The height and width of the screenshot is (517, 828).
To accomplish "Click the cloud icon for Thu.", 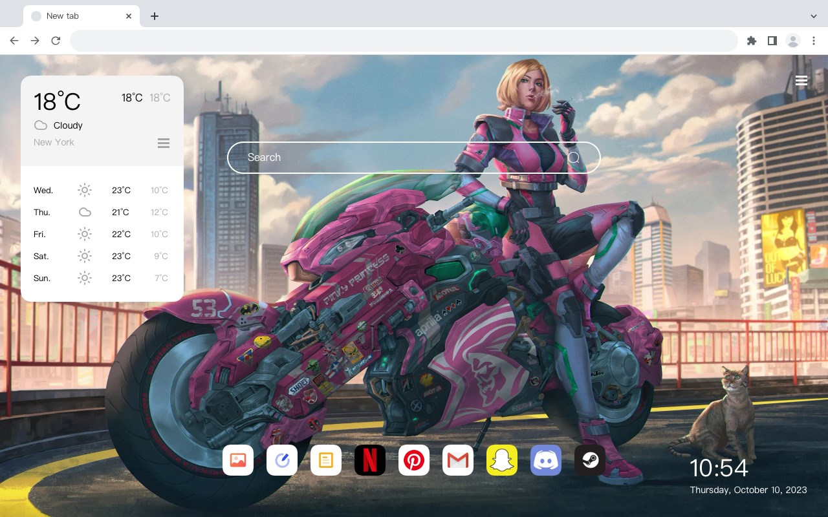I will tap(85, 212).
